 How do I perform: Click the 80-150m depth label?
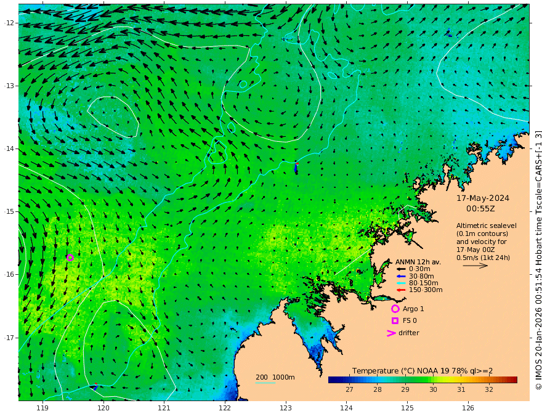pyautogui.click(x=424, y=283)
